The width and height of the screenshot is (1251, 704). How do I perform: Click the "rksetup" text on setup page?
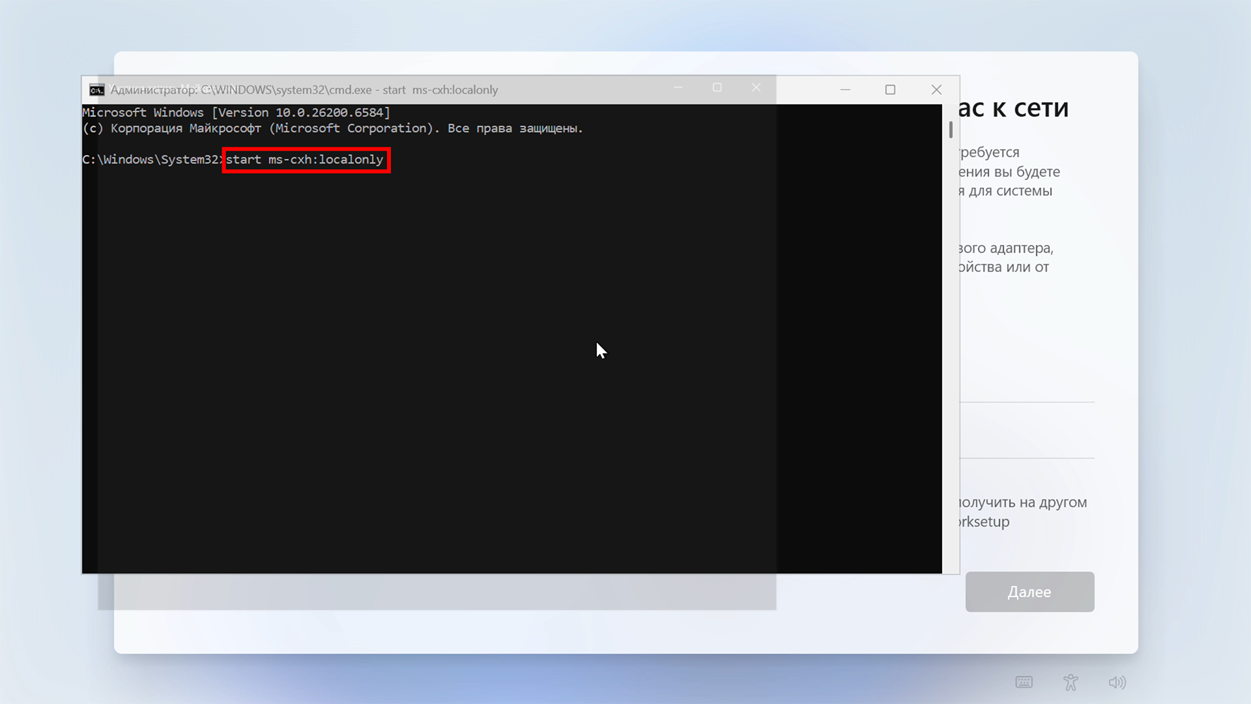pyautogui.click(x=985, y=521)
